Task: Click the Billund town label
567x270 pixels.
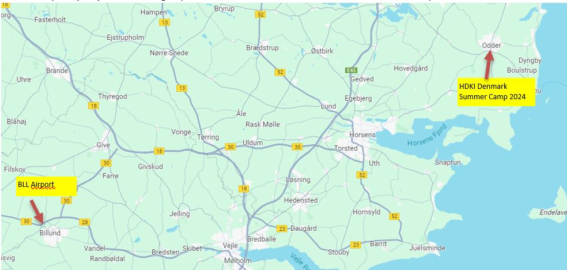Action: click(50, 232)
